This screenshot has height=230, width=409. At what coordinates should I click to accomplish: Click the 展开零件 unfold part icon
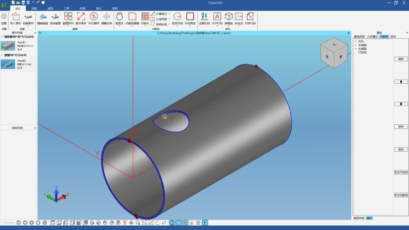[x=81, y=19]
